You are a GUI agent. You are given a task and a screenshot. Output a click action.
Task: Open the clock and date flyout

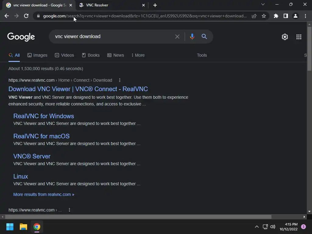tap(289, 227)
